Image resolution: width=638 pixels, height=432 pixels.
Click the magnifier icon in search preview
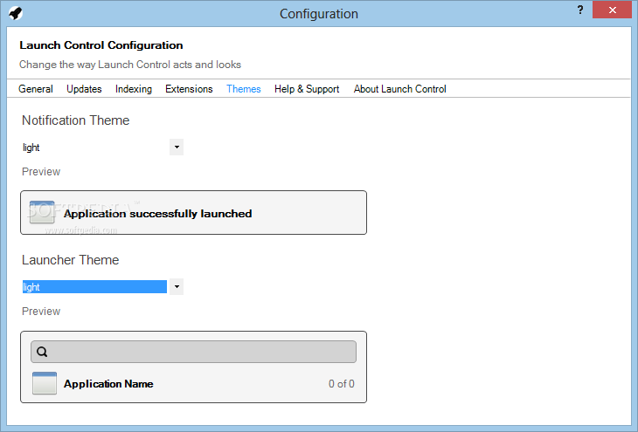click(x=42, y=352)
